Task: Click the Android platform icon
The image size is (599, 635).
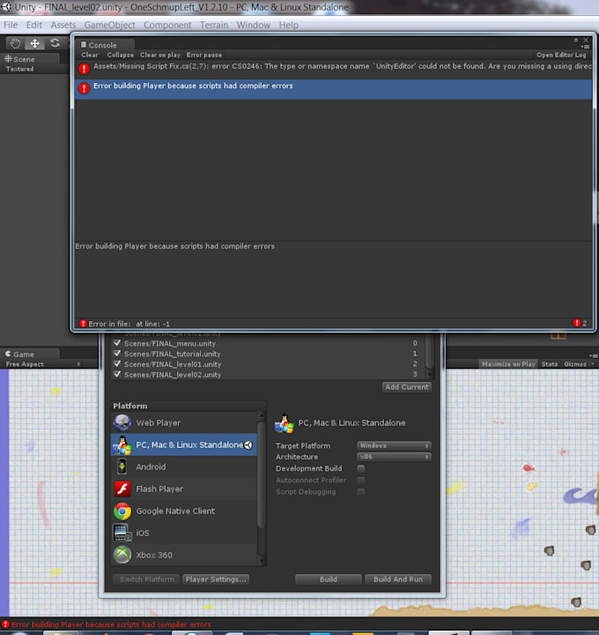Action: (122, 467)
